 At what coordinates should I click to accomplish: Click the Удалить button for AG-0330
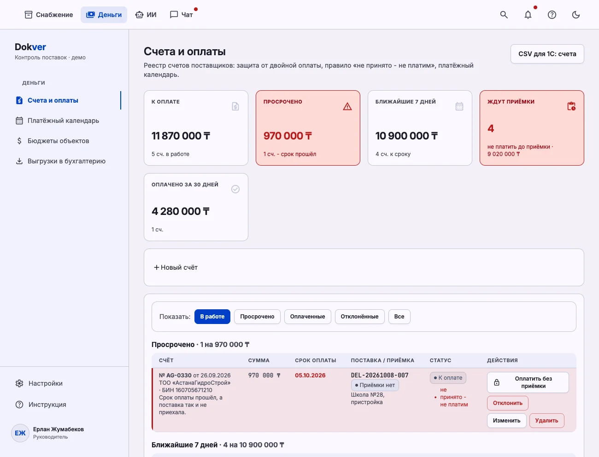pyautogui.click(x=547, y=421)
